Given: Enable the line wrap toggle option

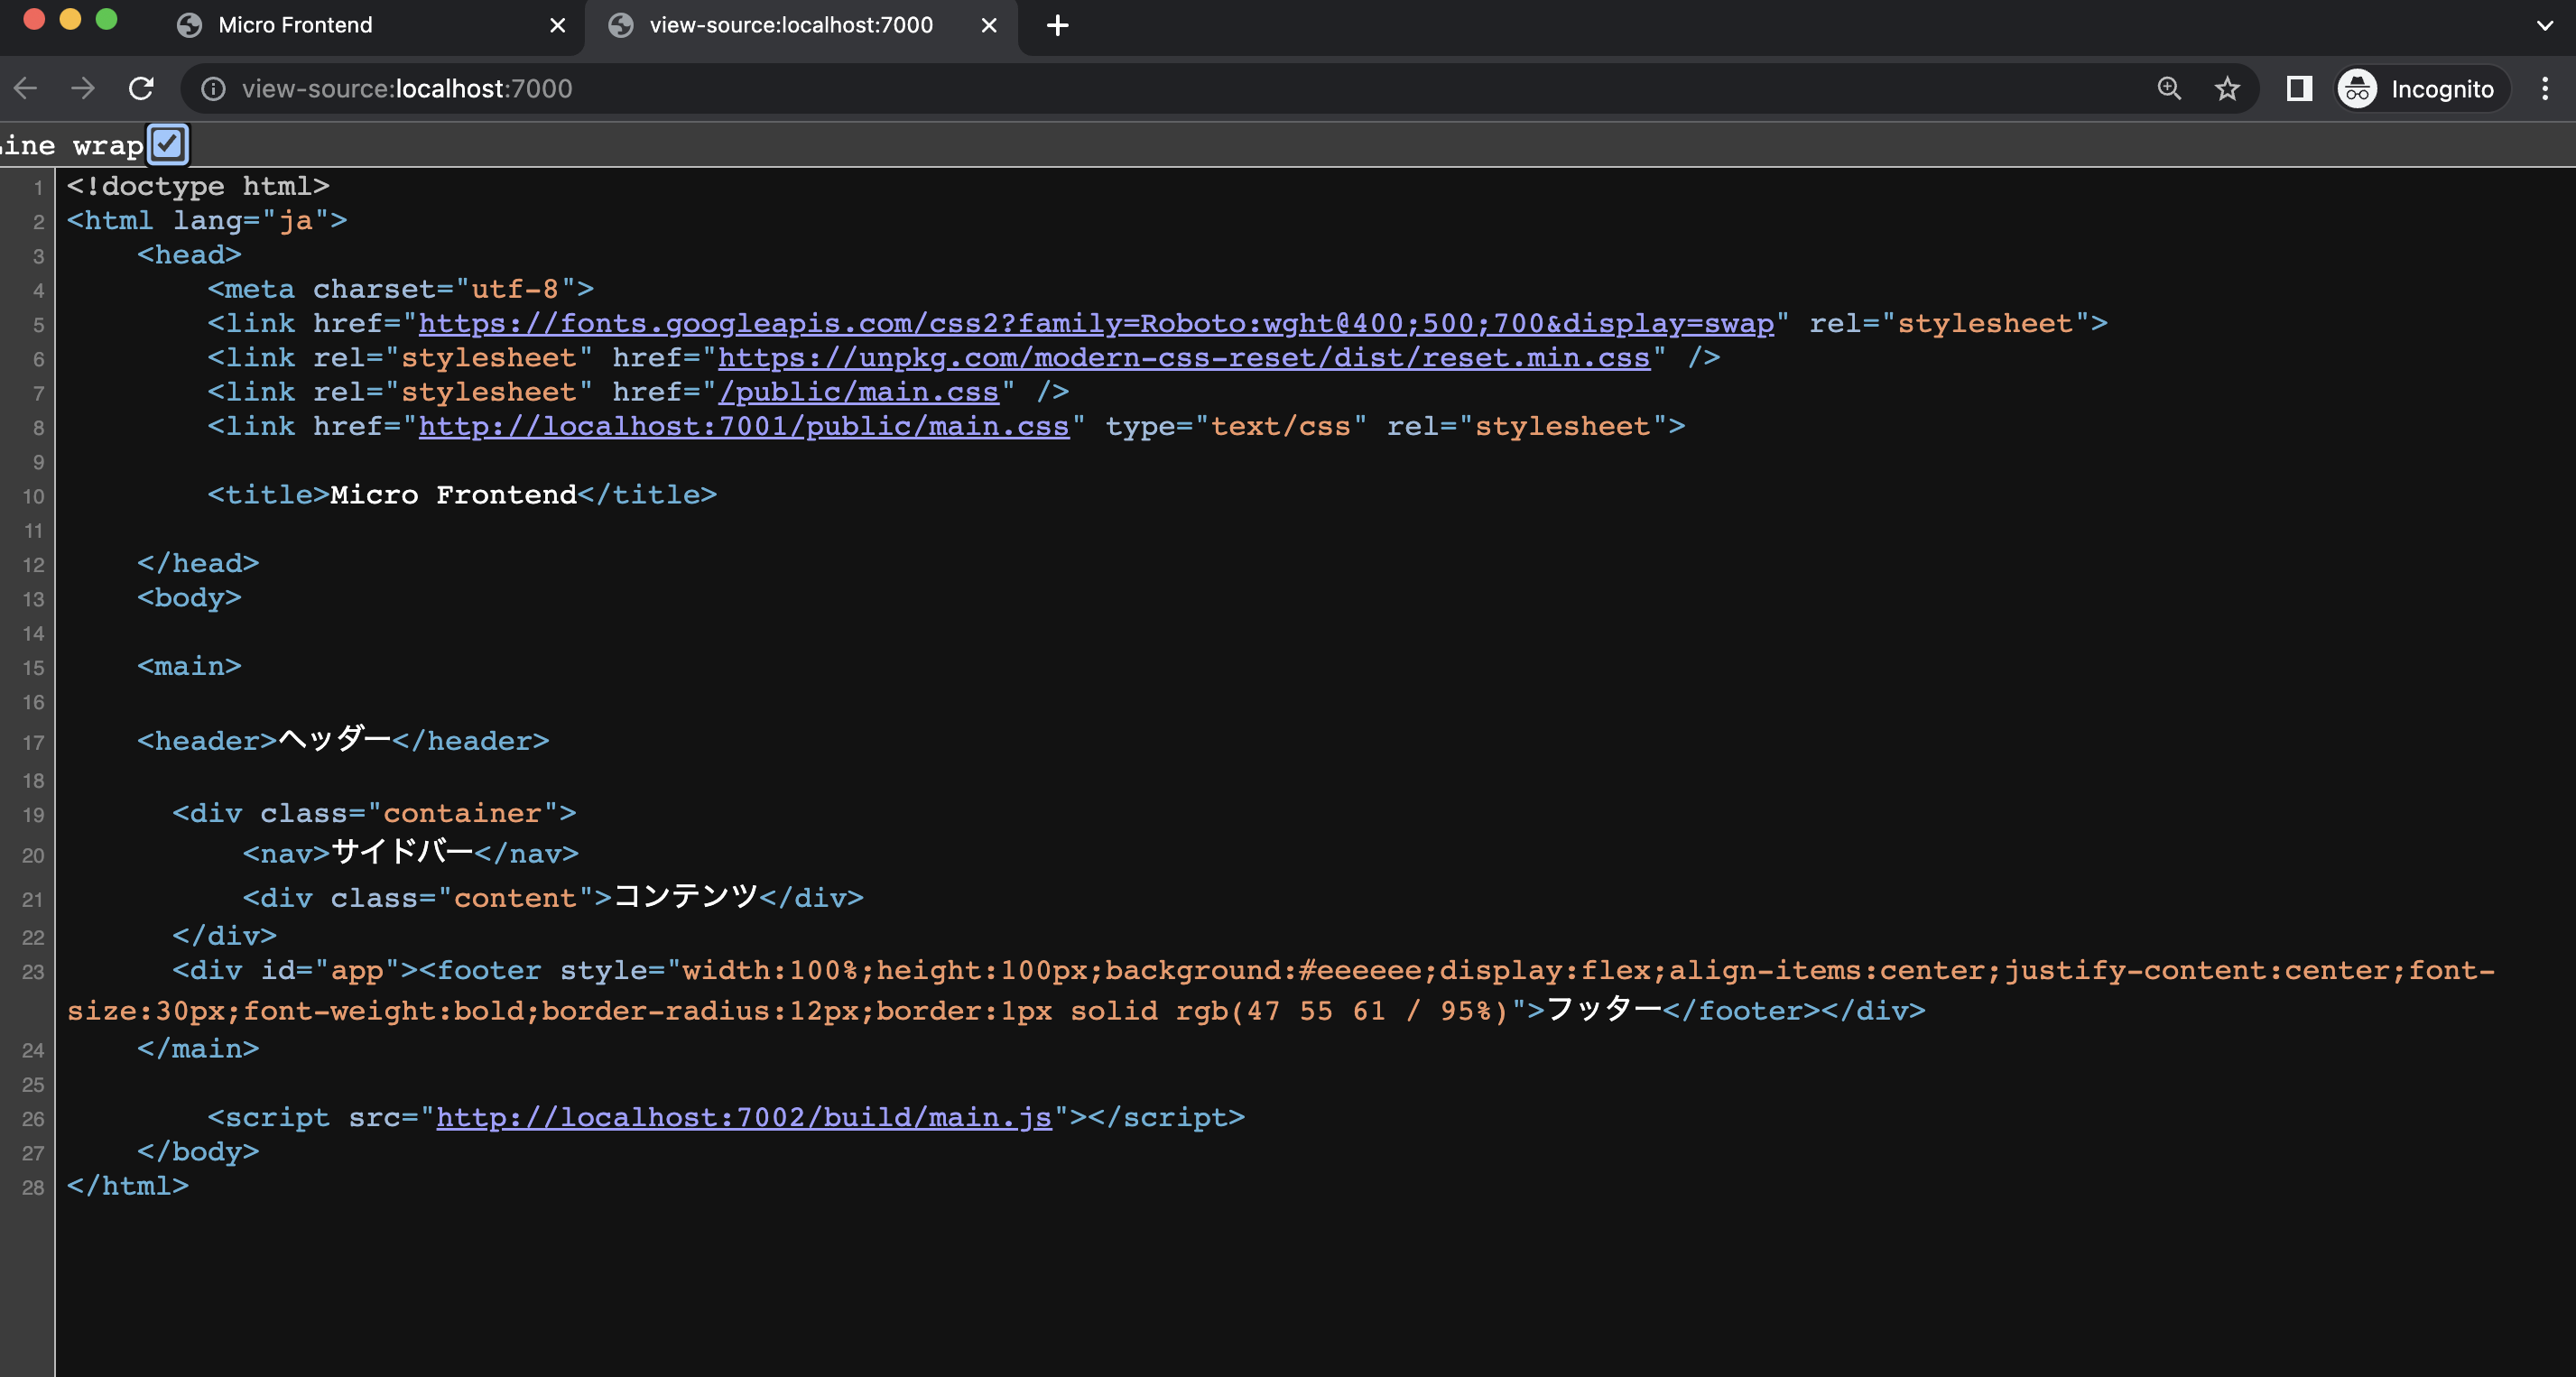Looking at the screenshot, I should [x=167, y=143].
